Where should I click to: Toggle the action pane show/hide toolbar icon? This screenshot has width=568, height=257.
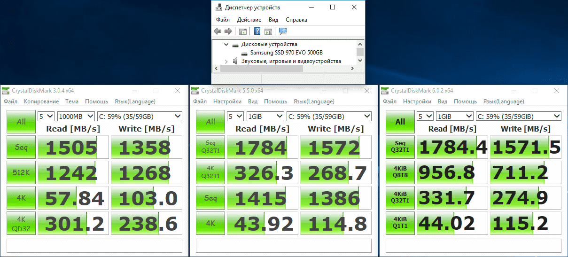268,31
